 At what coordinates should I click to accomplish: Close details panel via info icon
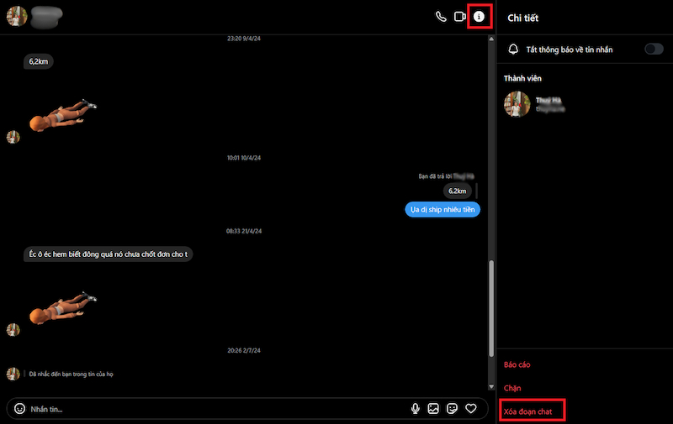pyautogui.click(x=480, y=16)
